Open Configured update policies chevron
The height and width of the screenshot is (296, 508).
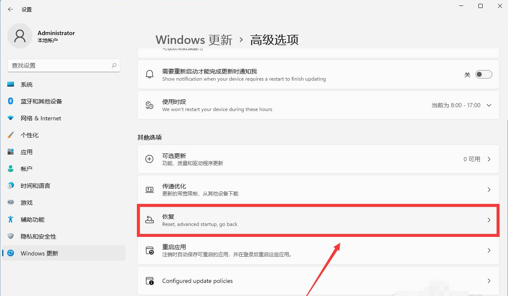(489, 281)
